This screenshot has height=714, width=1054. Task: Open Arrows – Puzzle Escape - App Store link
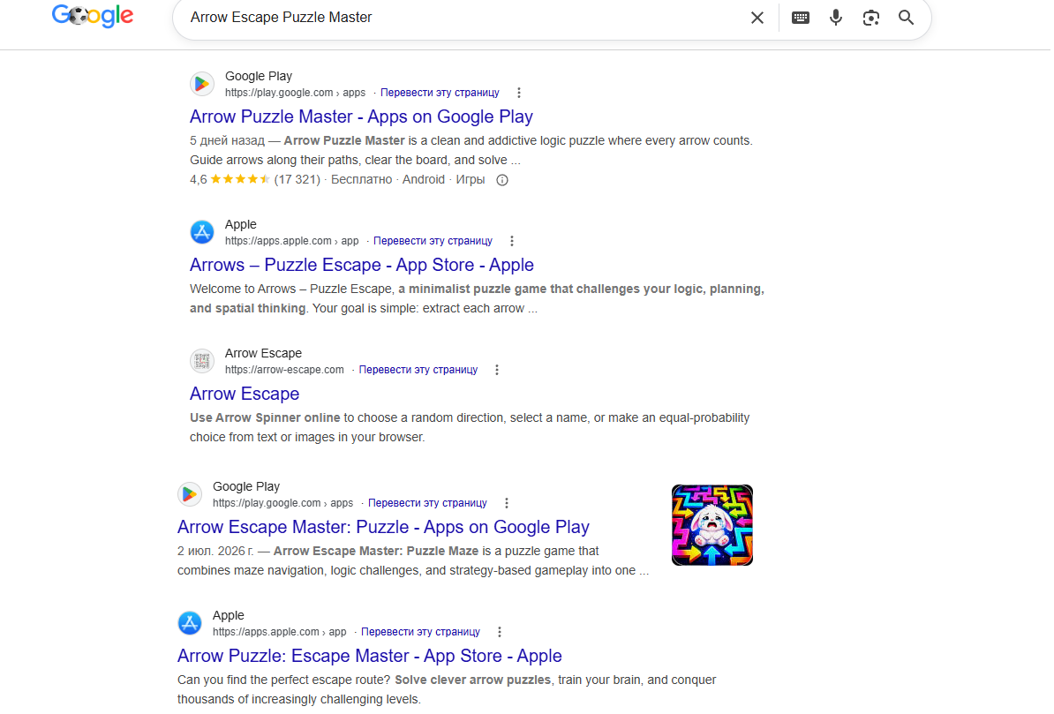point(363,266)
